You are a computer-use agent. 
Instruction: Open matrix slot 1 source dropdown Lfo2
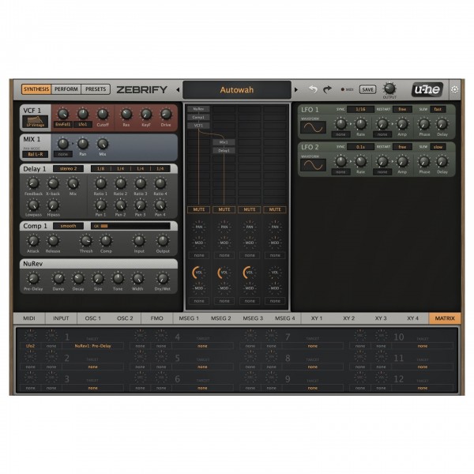(x=30, y=346)
